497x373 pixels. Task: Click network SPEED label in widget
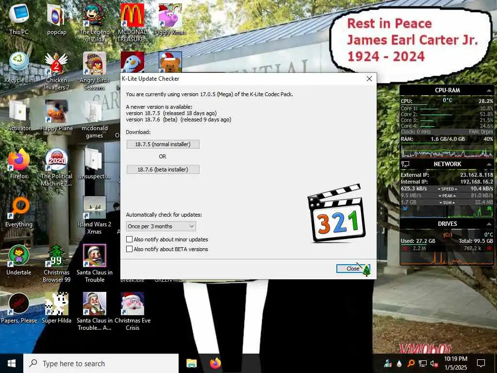click(447, 189)
